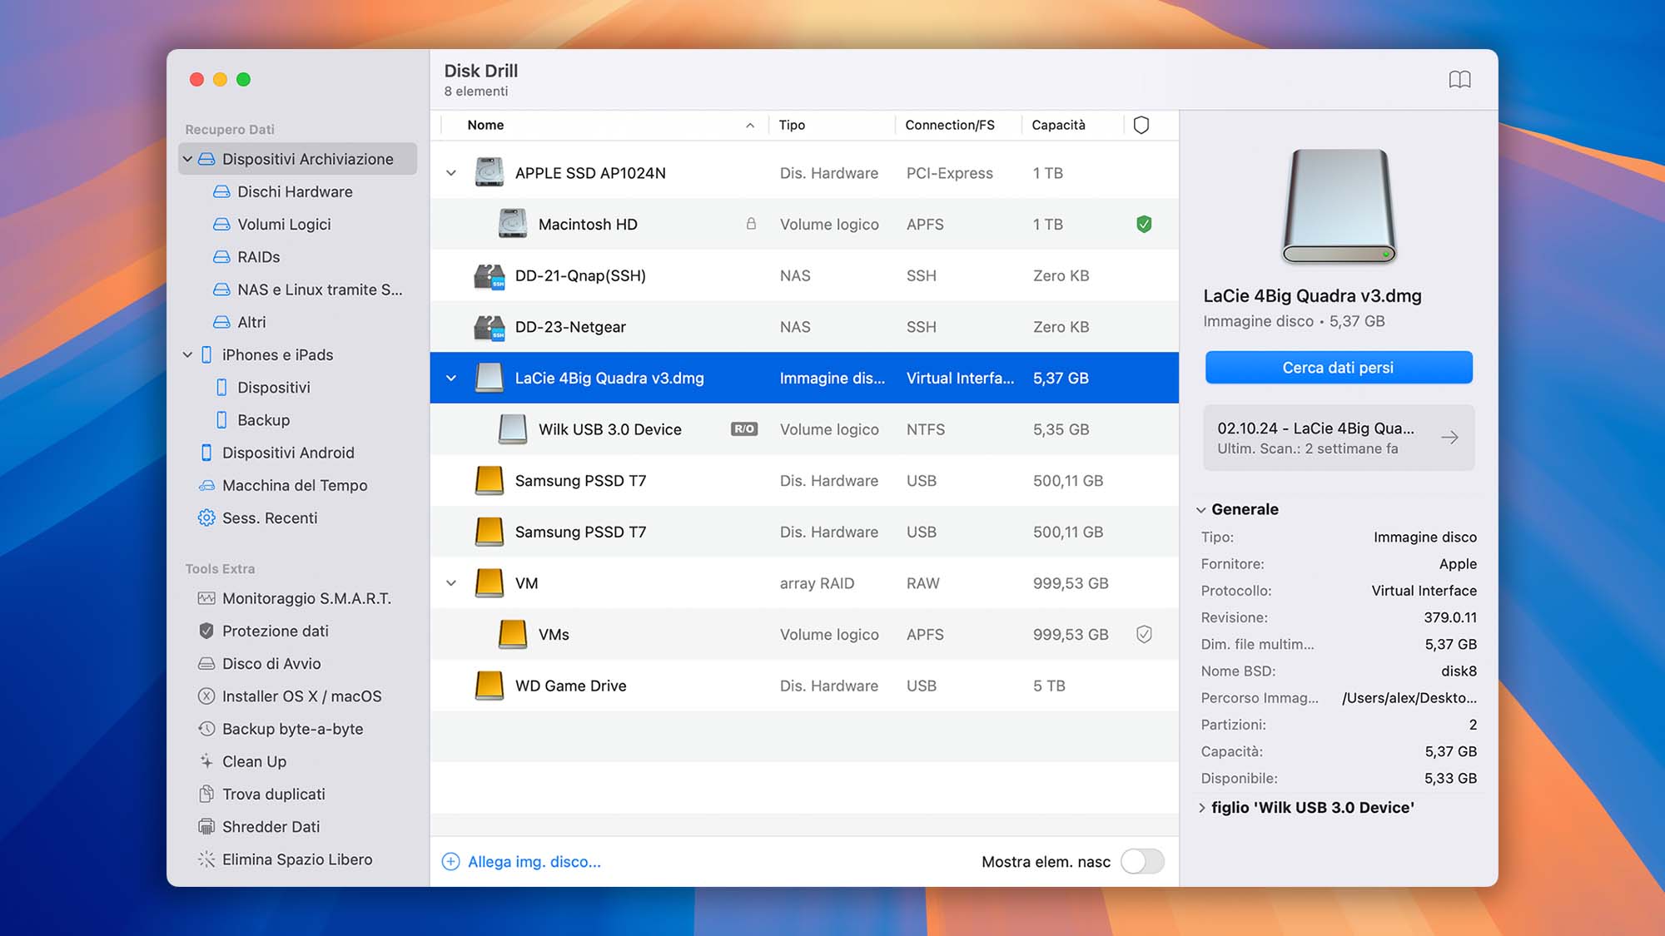Viewport: 1665px width, 936px height.
Task: Select Altri in sidebar
Action: [x=251, y=322]
